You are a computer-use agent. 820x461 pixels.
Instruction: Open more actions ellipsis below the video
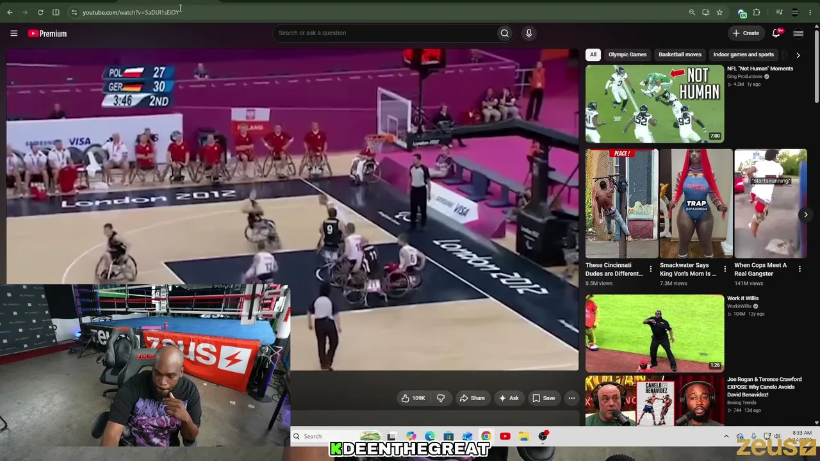point(571,398)
